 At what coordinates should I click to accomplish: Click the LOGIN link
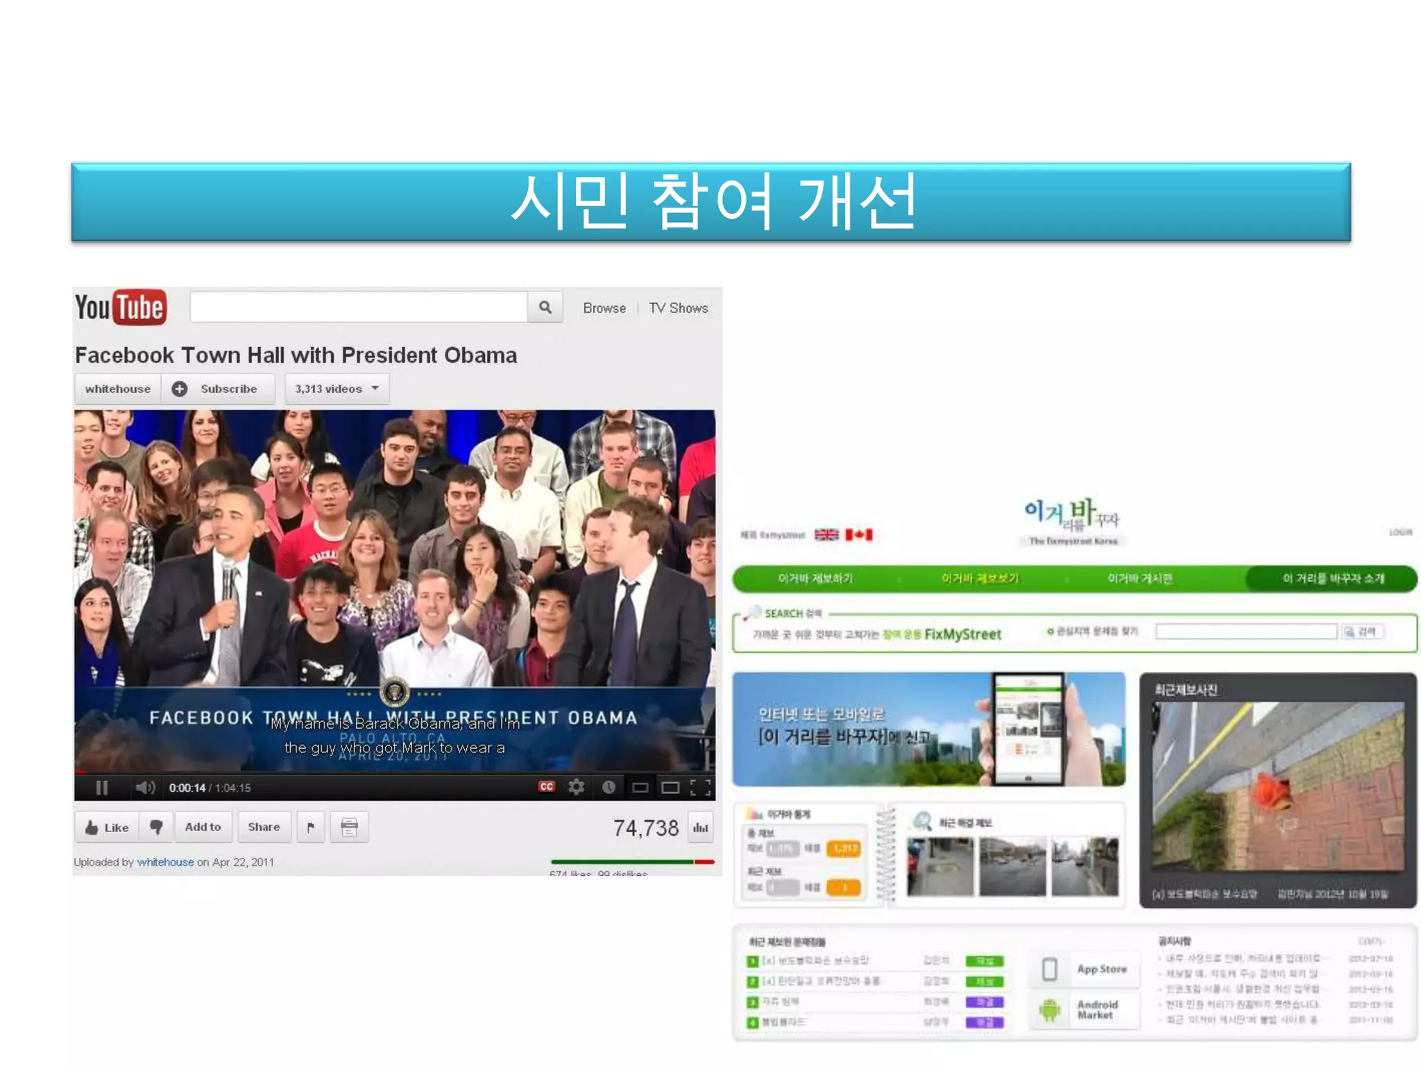click(x=1401, y=532)
